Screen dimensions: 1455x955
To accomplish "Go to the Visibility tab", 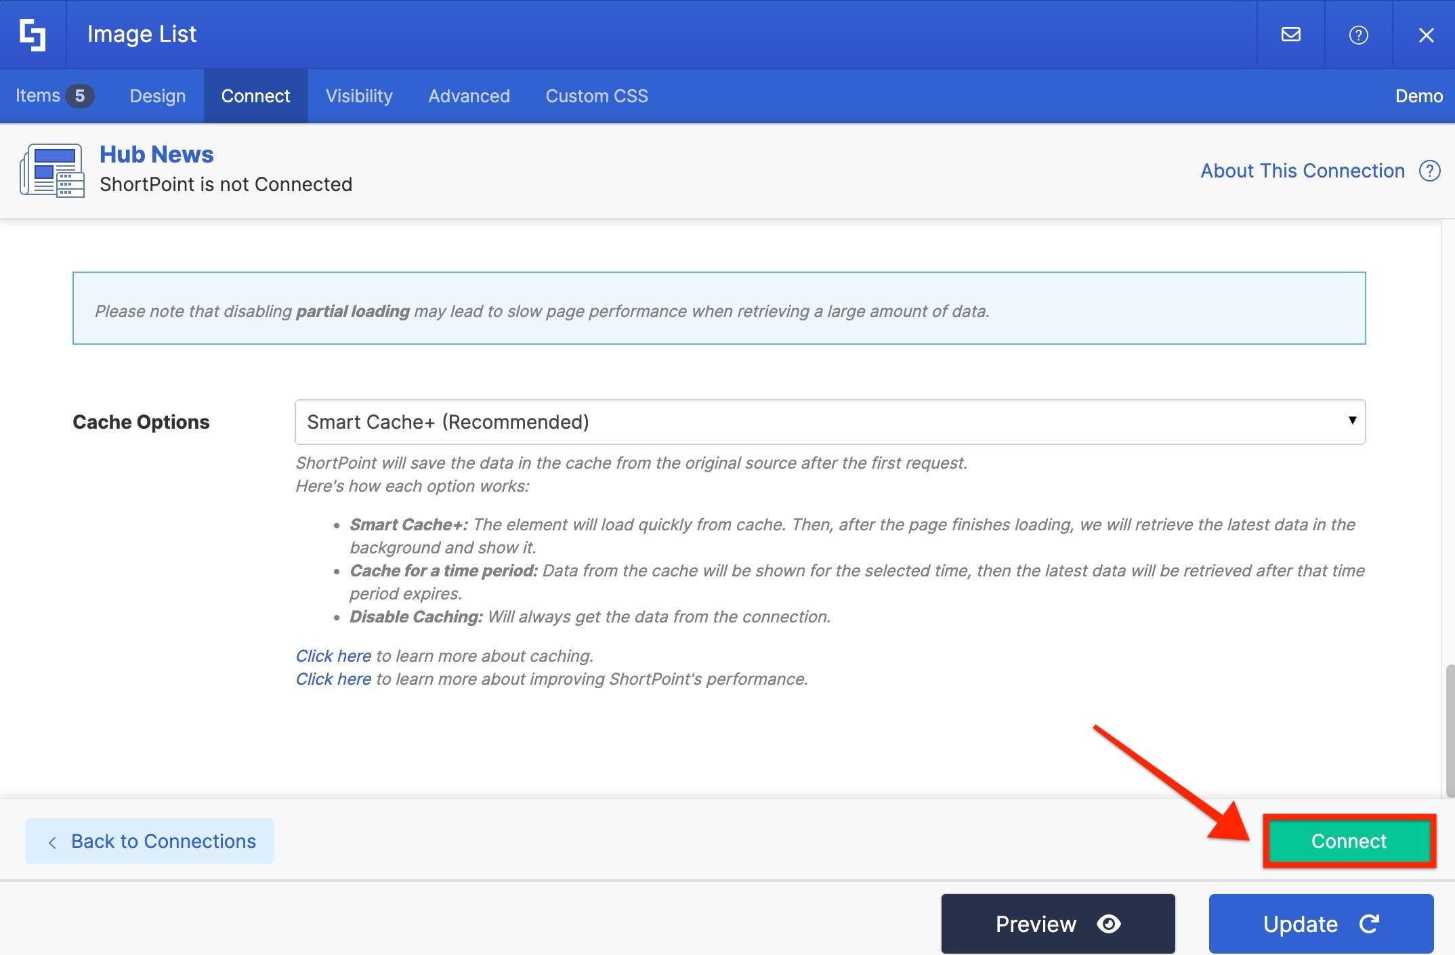I will (x=358, y=95).
